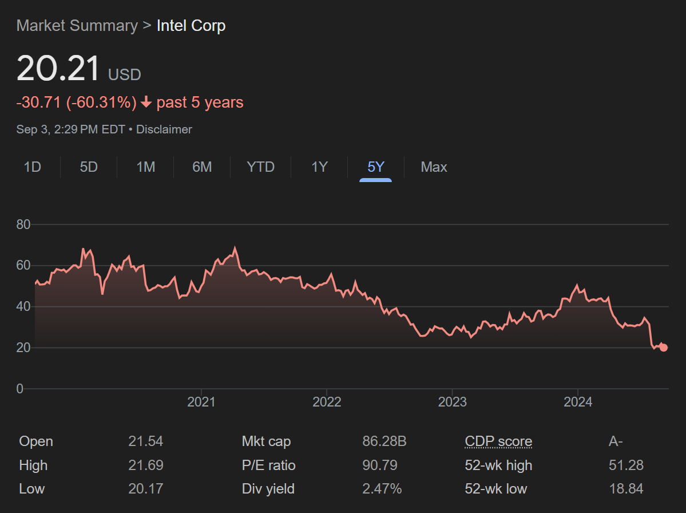
Task: Click the 2024 label on chart axis
Action: (577, 402)
